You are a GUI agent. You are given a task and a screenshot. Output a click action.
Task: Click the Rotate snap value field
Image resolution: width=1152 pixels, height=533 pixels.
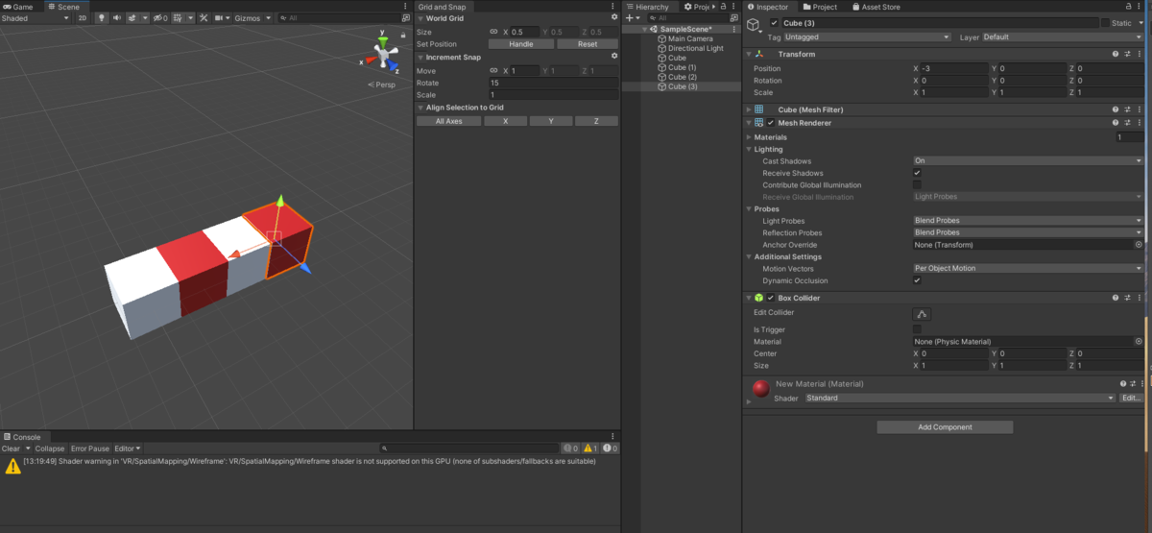coord(553,83)
